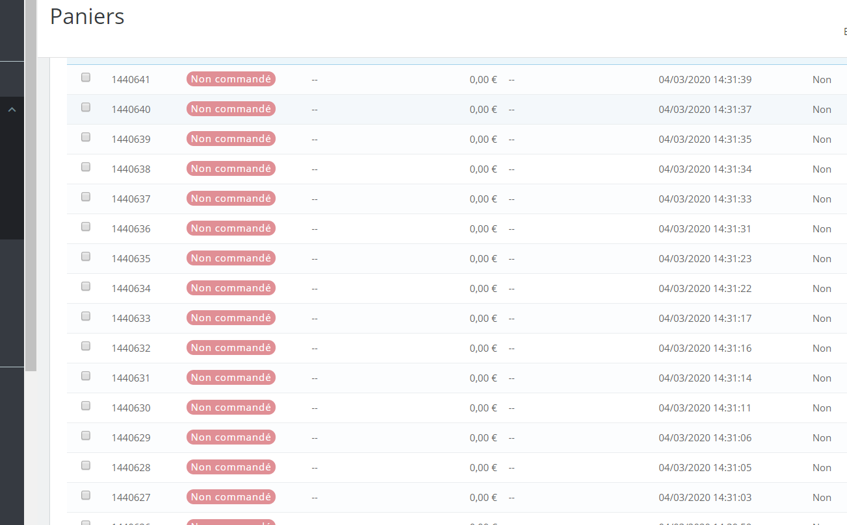The height and width of the screenshot is (525, 847).
Task: Mark the checkbox of cart 1440638
Action: (x=86, y=167)
